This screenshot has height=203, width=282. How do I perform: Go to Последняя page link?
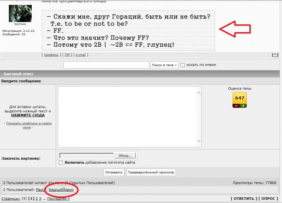[x=59, y=199]
